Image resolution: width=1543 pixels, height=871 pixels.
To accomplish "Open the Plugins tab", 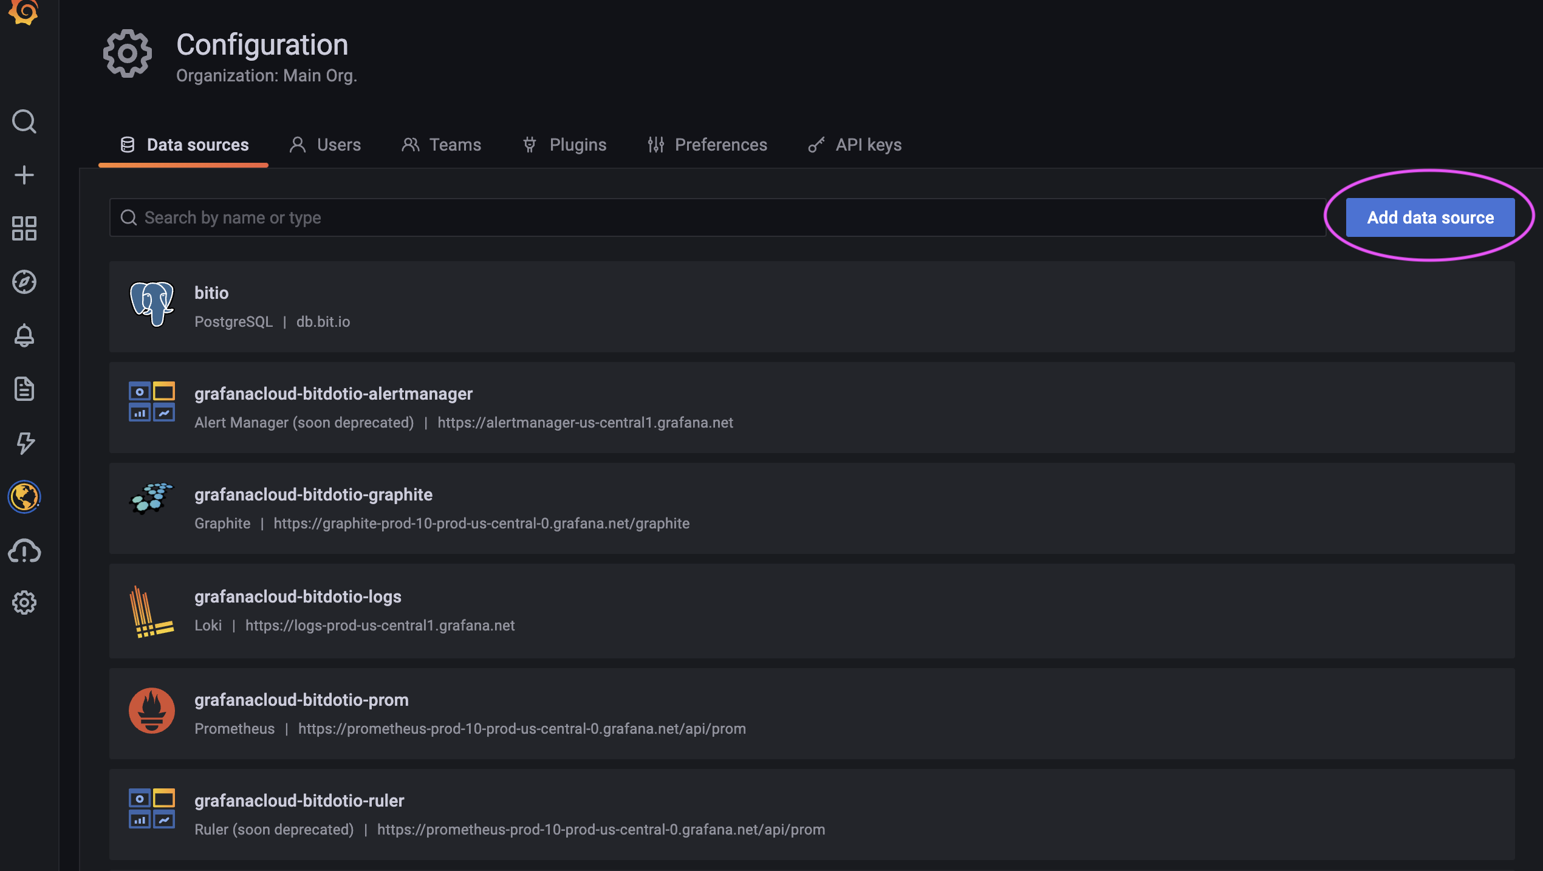I will (565, 145).
